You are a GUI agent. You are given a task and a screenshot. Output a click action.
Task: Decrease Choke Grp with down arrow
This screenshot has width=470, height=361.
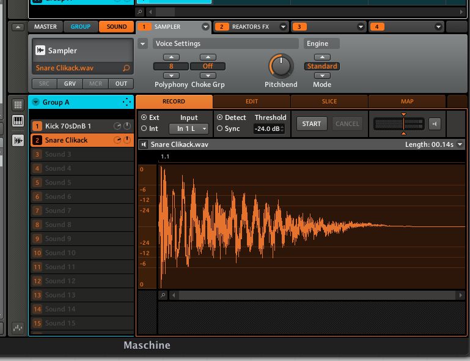point(208,76)
